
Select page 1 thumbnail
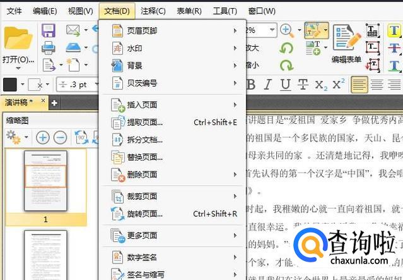pyautogui.click(x=45, y=181)
